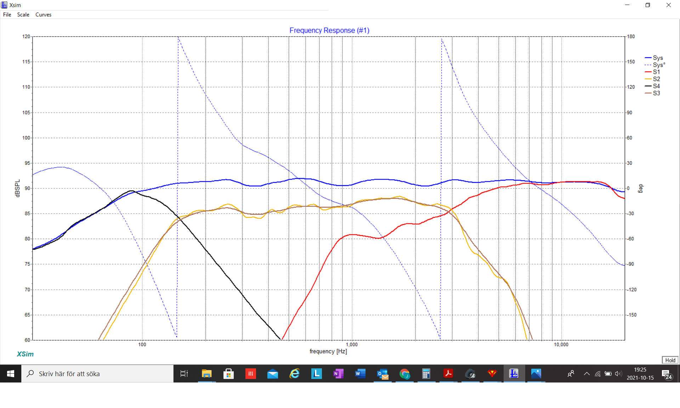
Task: Open Google Chrome from taskbar
Action: pos(404,374)
